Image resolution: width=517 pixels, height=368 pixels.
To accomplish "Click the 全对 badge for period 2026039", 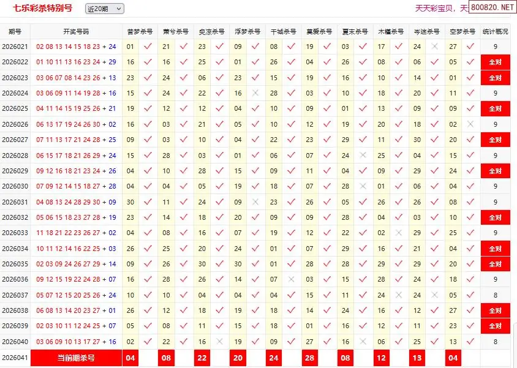I will coord(495,326).
